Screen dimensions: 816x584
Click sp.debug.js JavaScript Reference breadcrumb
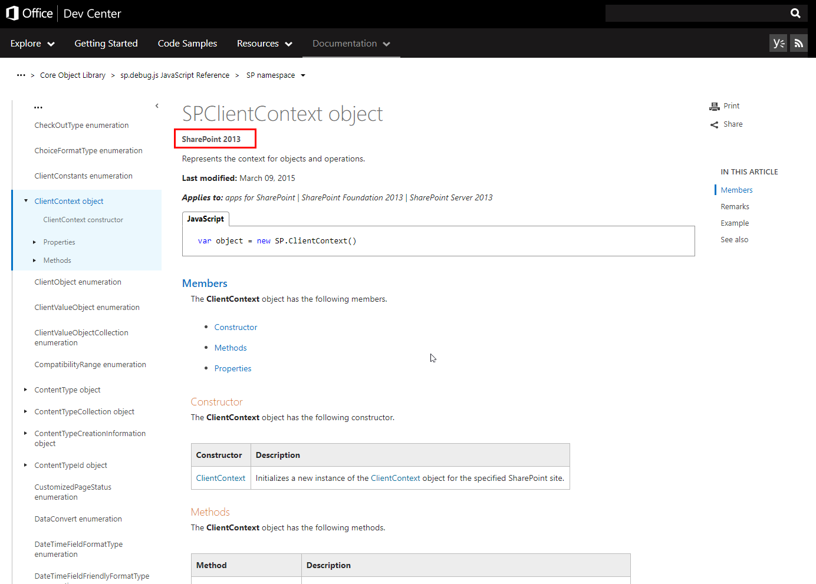[x=175, y=75]
